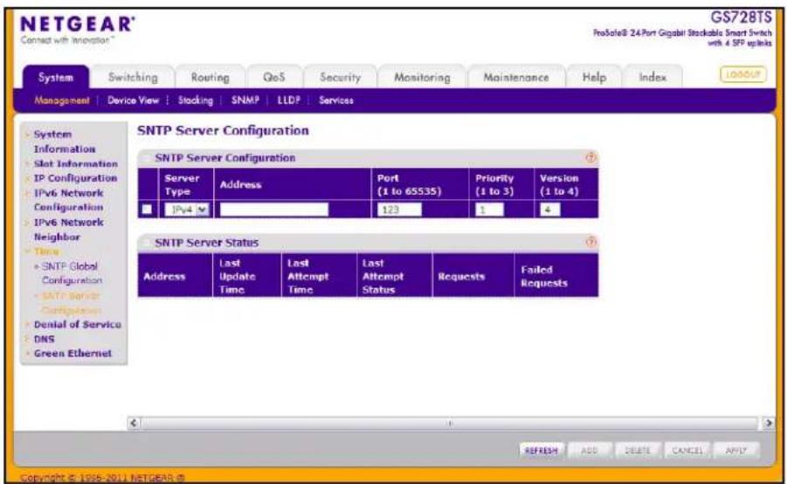
Task: Click the horizontal scrollbar track
Action: [x=450, y=423]
